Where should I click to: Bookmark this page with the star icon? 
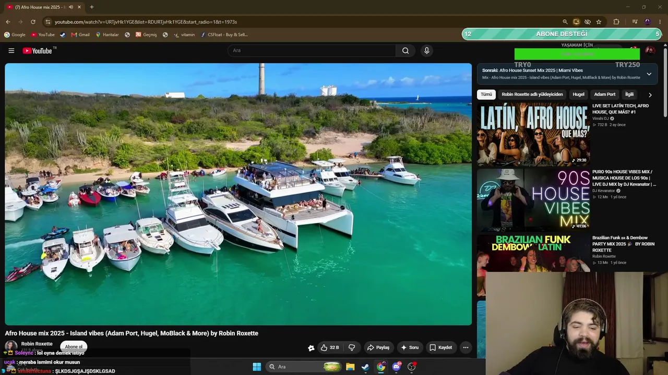(x=599, y=22)
